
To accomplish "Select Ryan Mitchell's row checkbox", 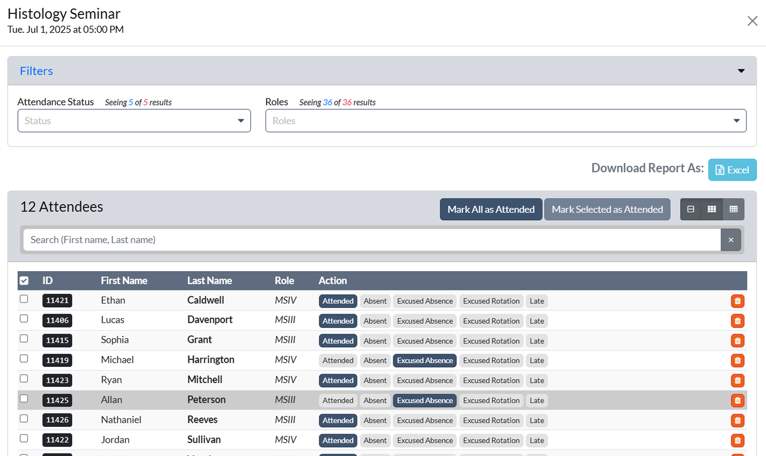I will [24, 379].
